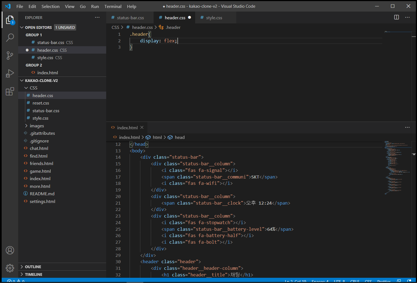Screen dimensions: 417x283
Task: Open bottom editor group More Actions menu
Action: (407, 127)
